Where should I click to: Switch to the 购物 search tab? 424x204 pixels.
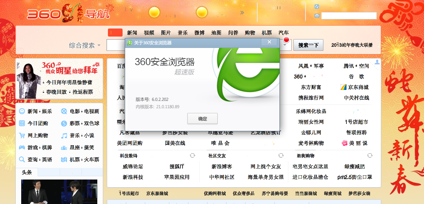point(250,33)
